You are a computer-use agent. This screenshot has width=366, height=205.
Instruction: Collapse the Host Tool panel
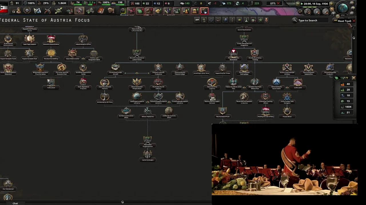pos(335,20)
